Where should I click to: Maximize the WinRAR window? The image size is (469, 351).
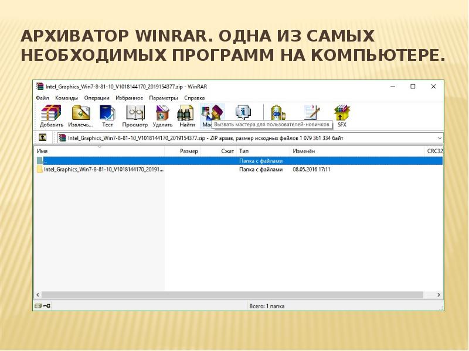413,87
